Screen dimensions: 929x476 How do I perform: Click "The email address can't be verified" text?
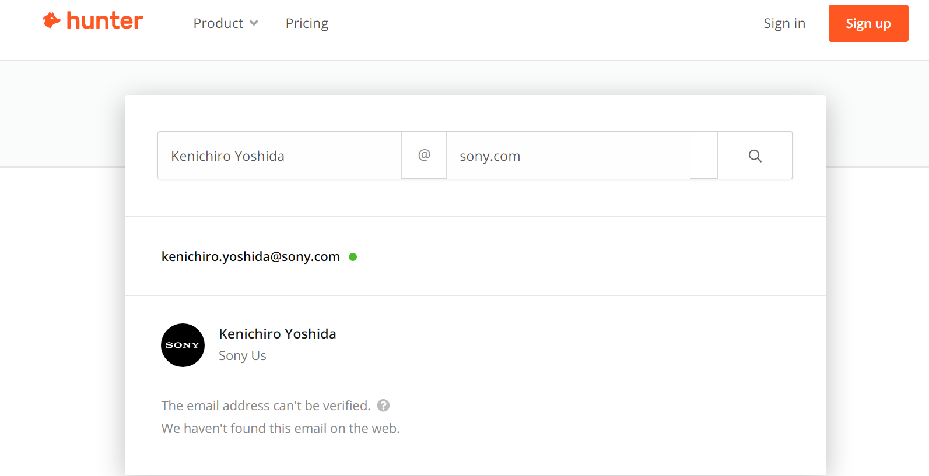(x=265, y=406)
